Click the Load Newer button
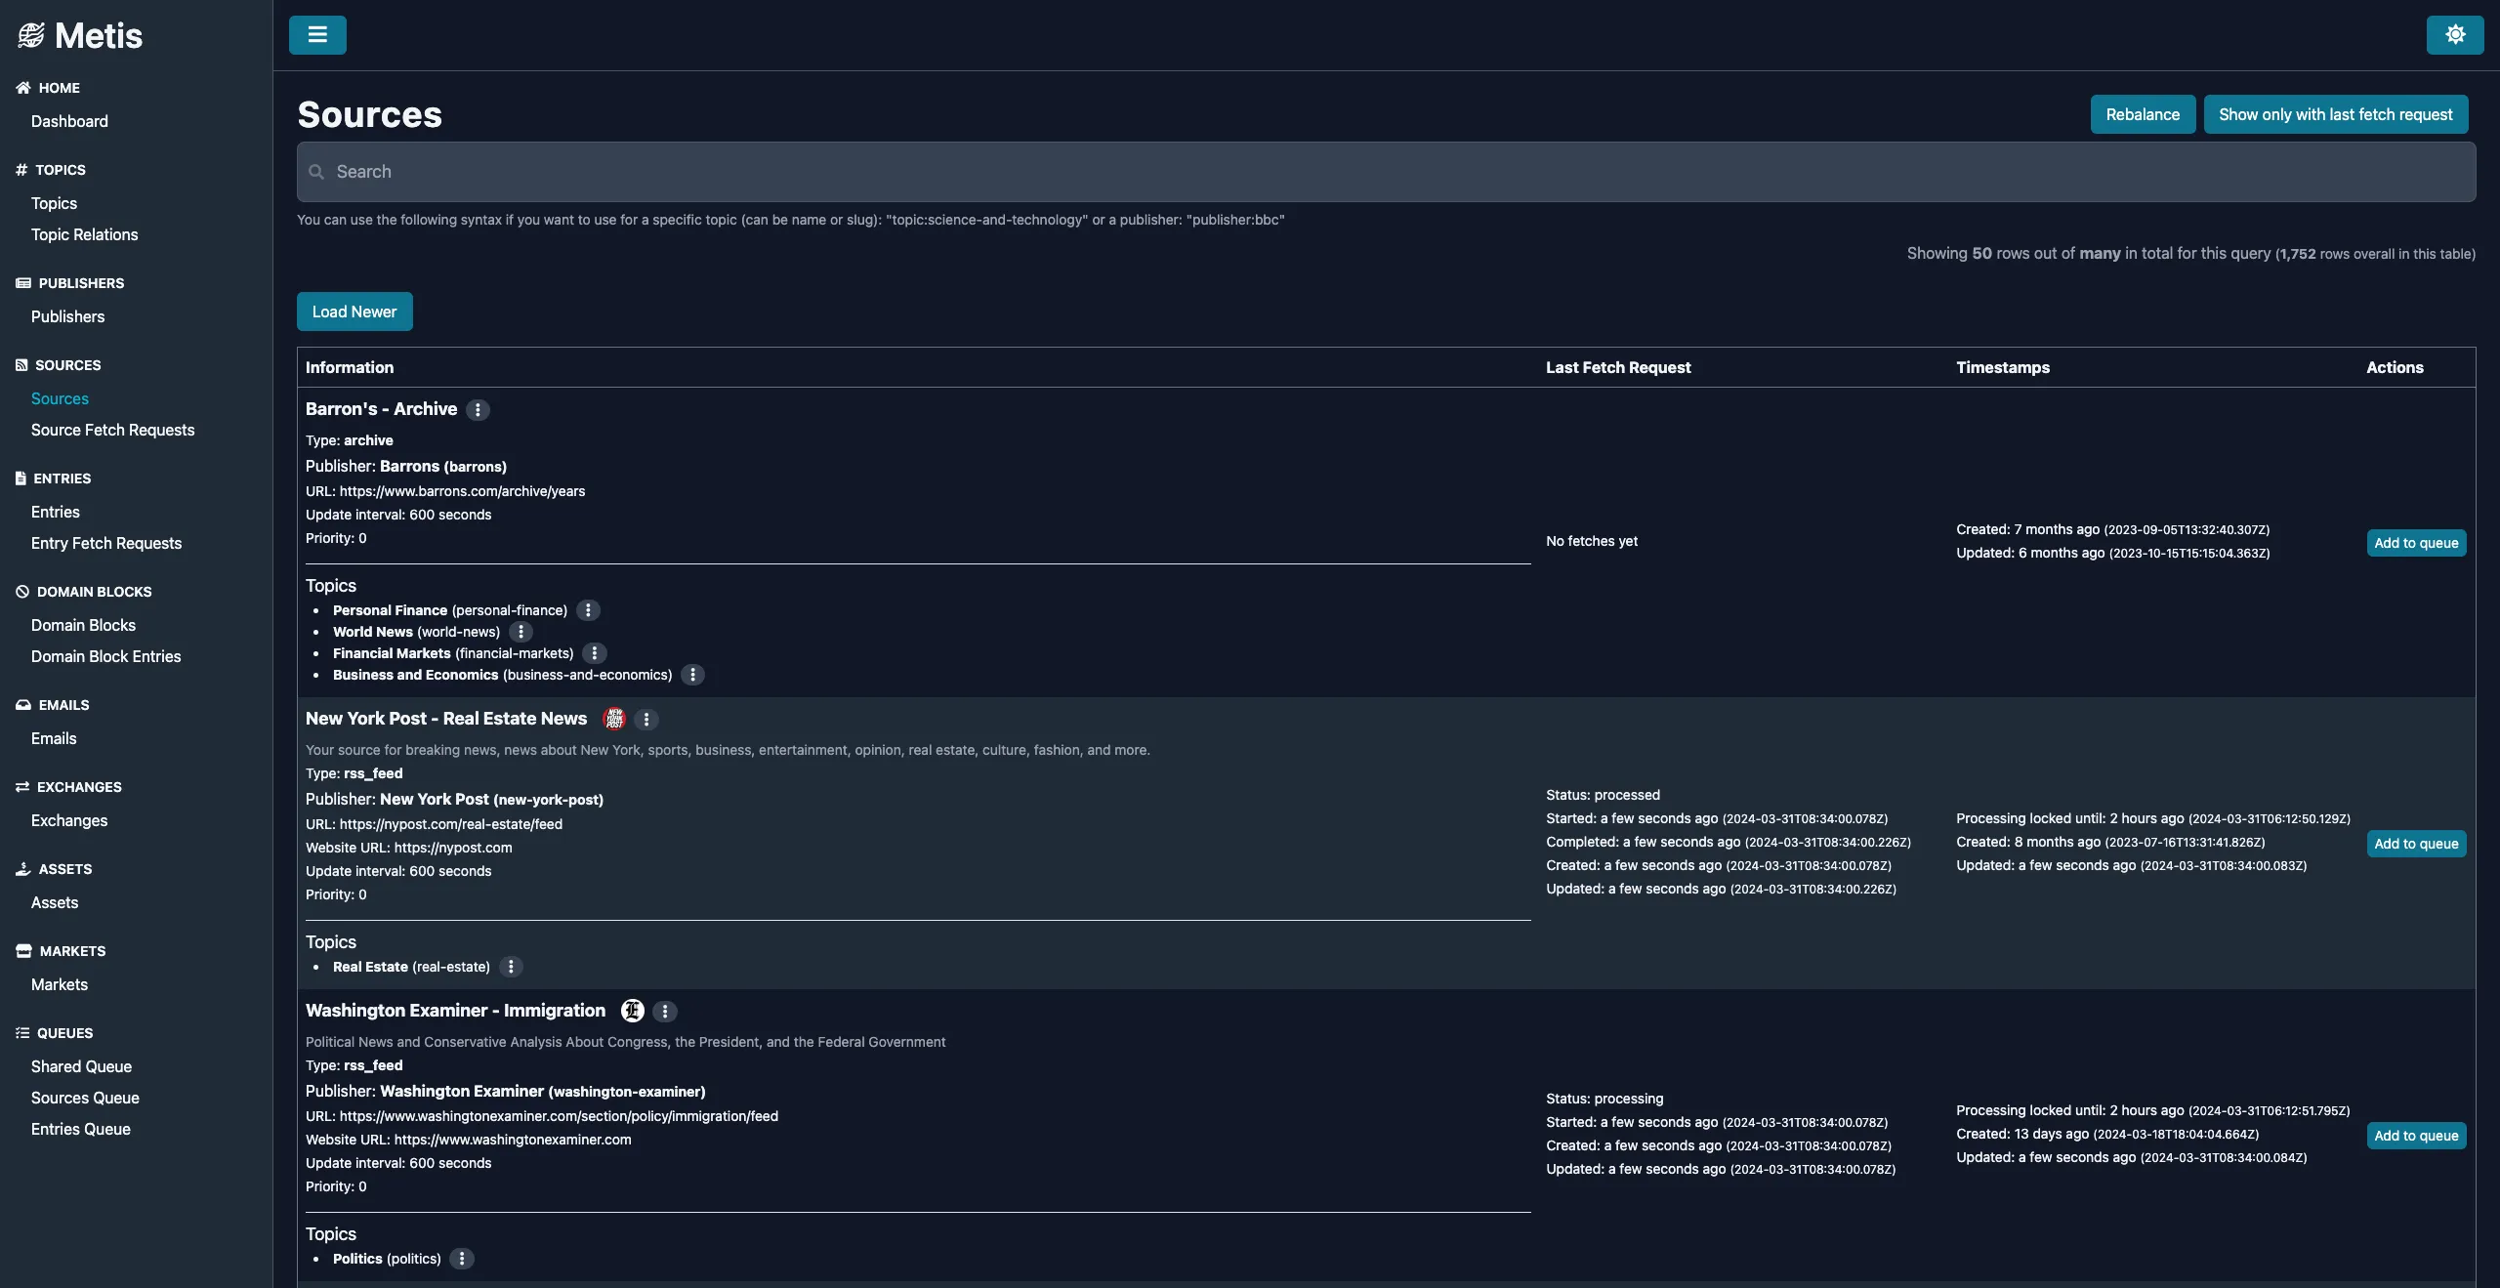 pyautogui.click(x=354, y=312)
